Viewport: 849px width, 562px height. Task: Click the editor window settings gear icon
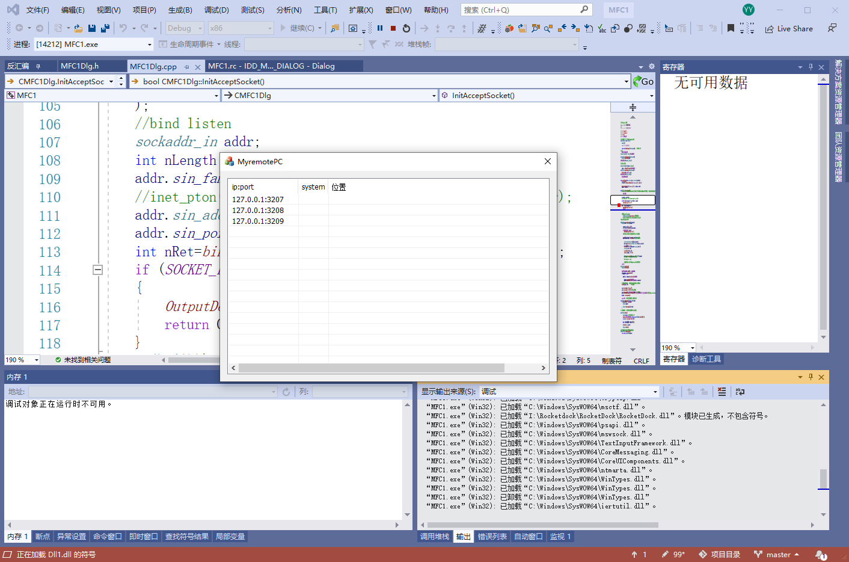tap(651, 67)
